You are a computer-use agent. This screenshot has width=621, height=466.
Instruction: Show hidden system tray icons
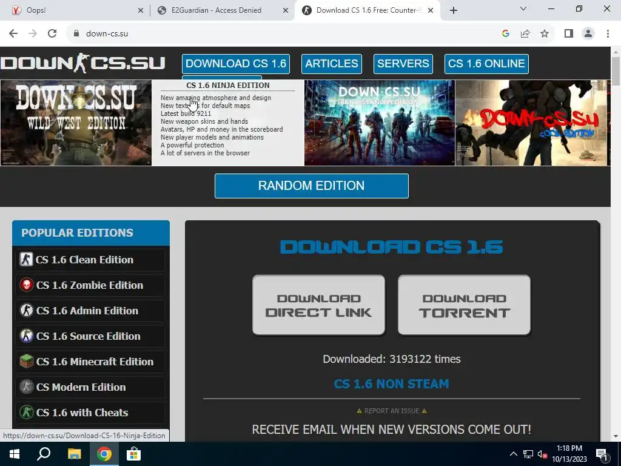tap(513, 454)
